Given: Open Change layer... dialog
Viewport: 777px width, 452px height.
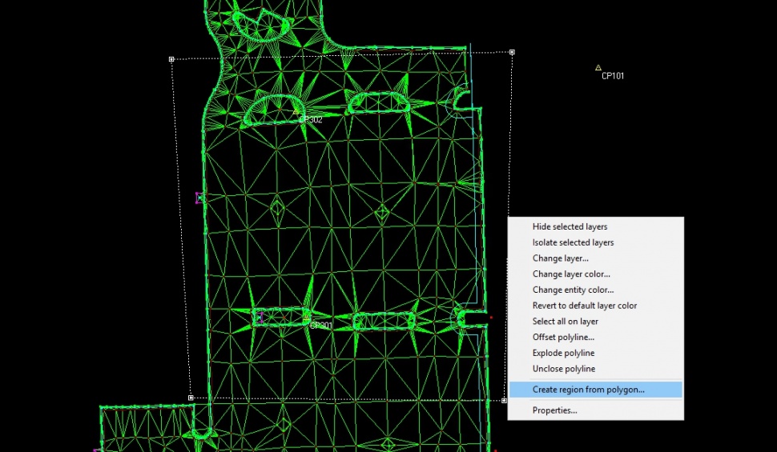Looking at the screenshot, I should click(560, 258).
